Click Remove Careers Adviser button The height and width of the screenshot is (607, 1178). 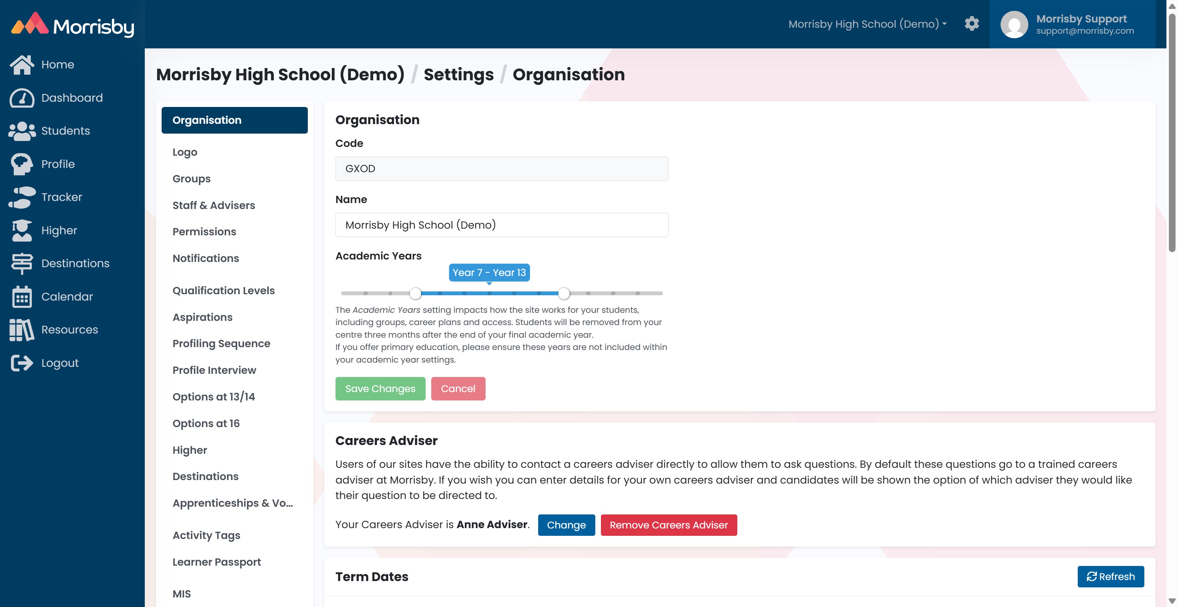[669, 525]
